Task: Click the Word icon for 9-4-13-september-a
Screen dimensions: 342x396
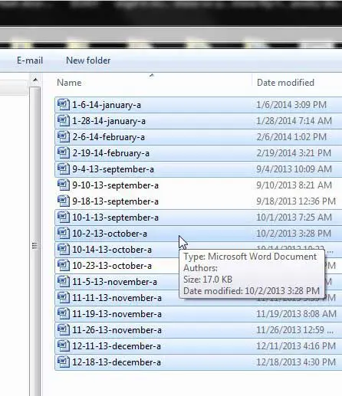Action: coord(64,169)
